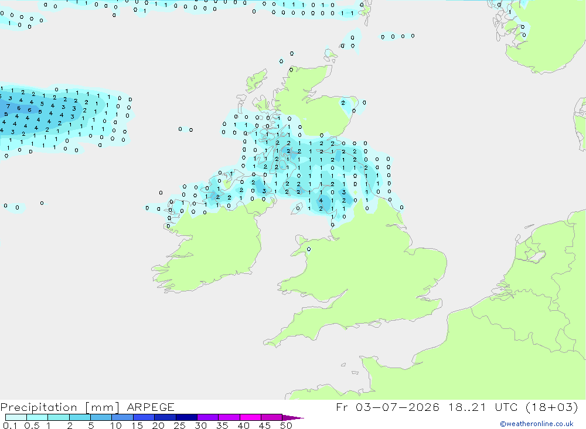This screenshot has width=586, height=429.
Task: Click legend value "45"
Action: (x=265, y=425)
